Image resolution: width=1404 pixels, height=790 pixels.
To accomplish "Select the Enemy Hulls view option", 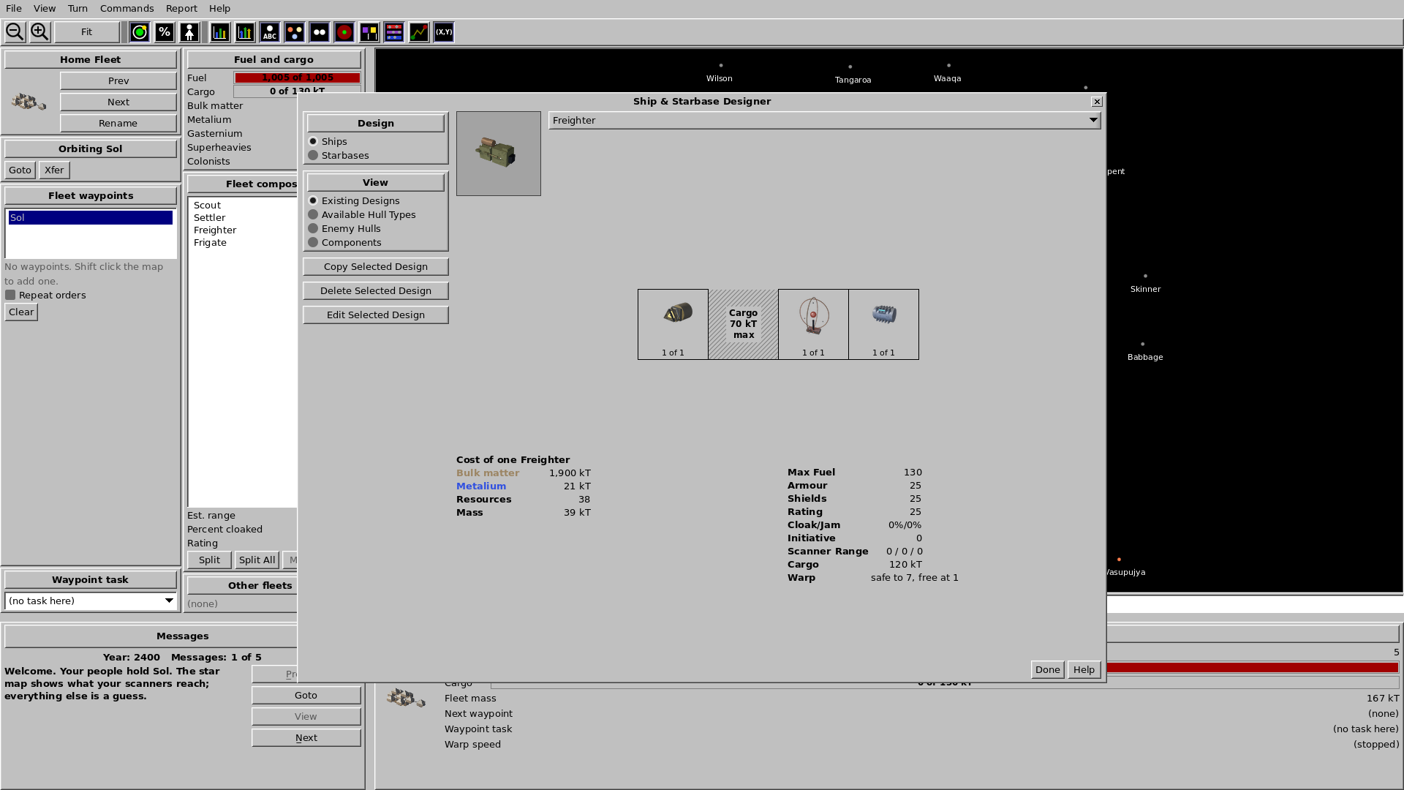I will click(313, 228).
